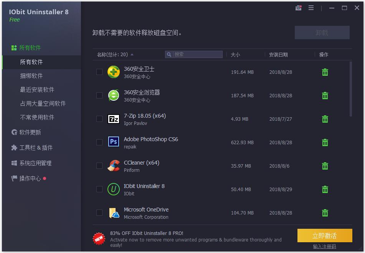The width and height of the screenshot is (365, 253).
Task: Maximize the IObit Uninstaller window
Action: (344, 8)
